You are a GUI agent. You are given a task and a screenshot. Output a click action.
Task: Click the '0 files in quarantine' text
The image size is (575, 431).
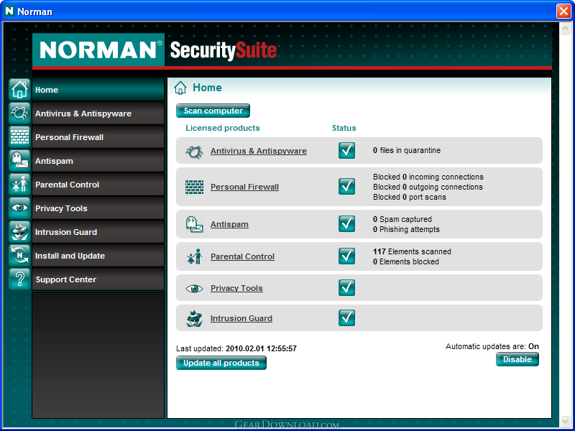click(407, 150)
